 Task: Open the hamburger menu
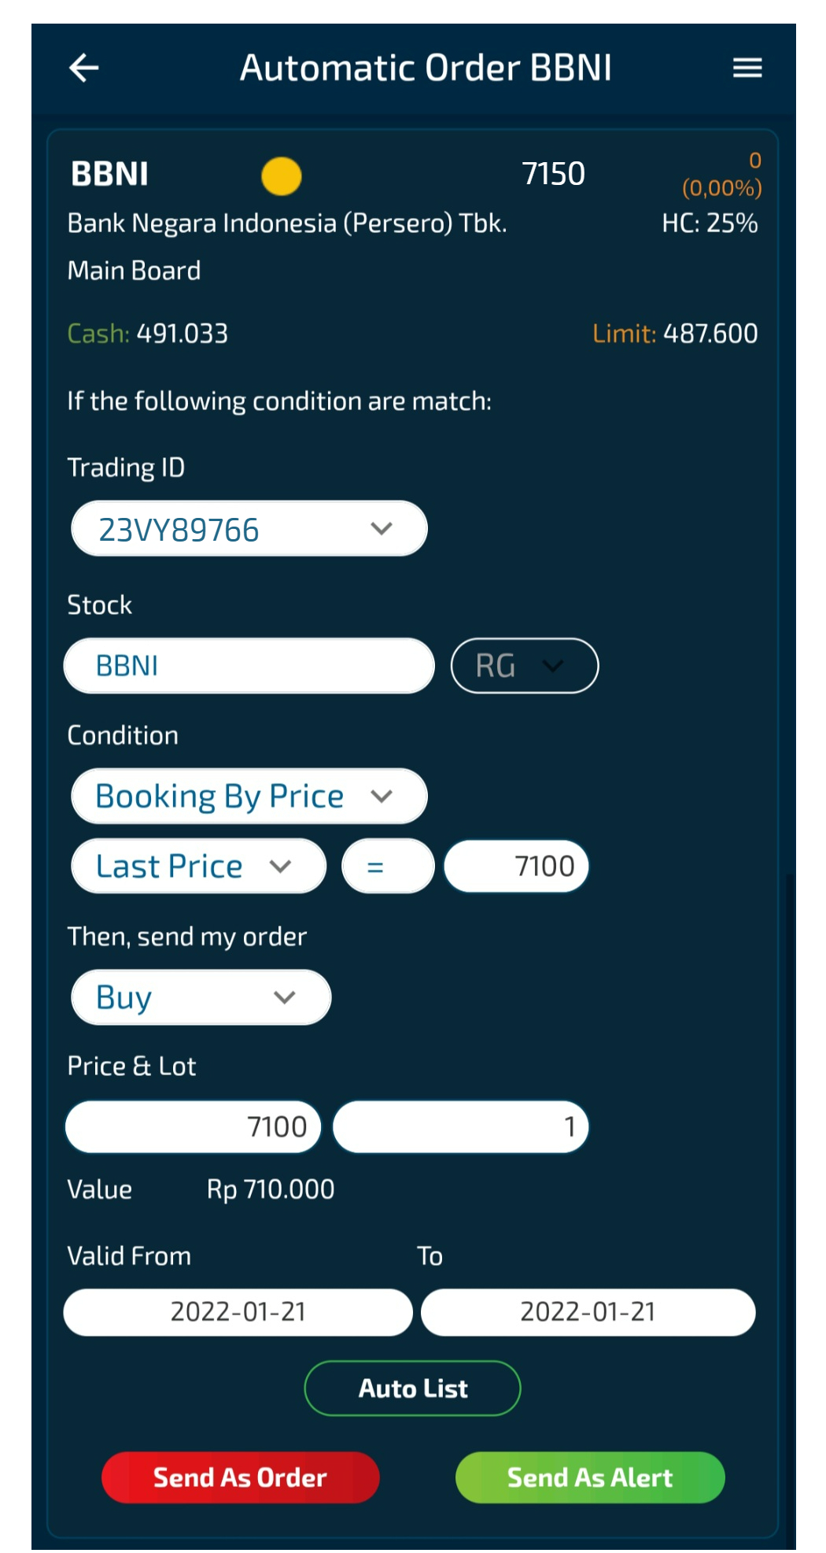point(746,69)
